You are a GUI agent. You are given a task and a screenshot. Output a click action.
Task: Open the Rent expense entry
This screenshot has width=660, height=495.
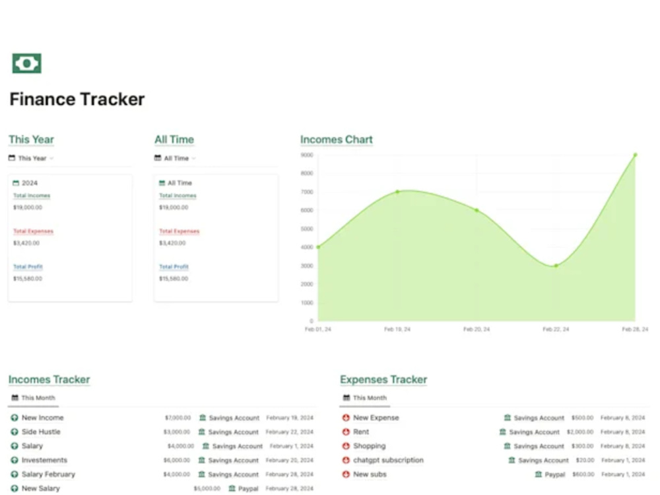click(x=361, y=432)
